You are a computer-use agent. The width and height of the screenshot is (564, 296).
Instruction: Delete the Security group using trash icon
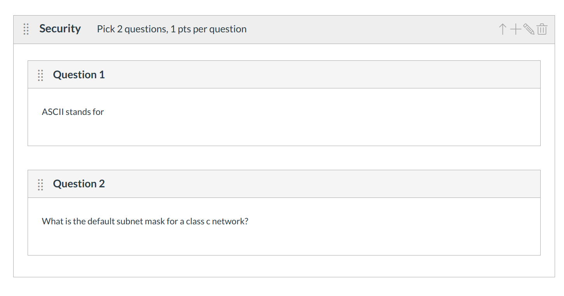click(x=542, y=29)
